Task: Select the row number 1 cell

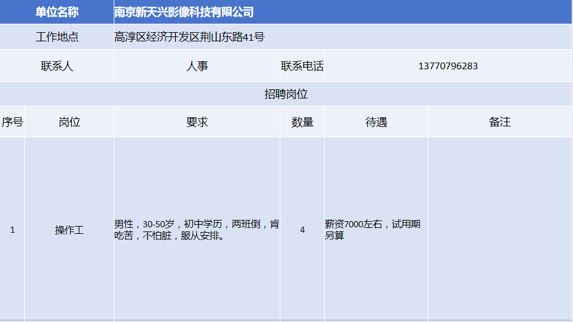Action: [12, 230]
